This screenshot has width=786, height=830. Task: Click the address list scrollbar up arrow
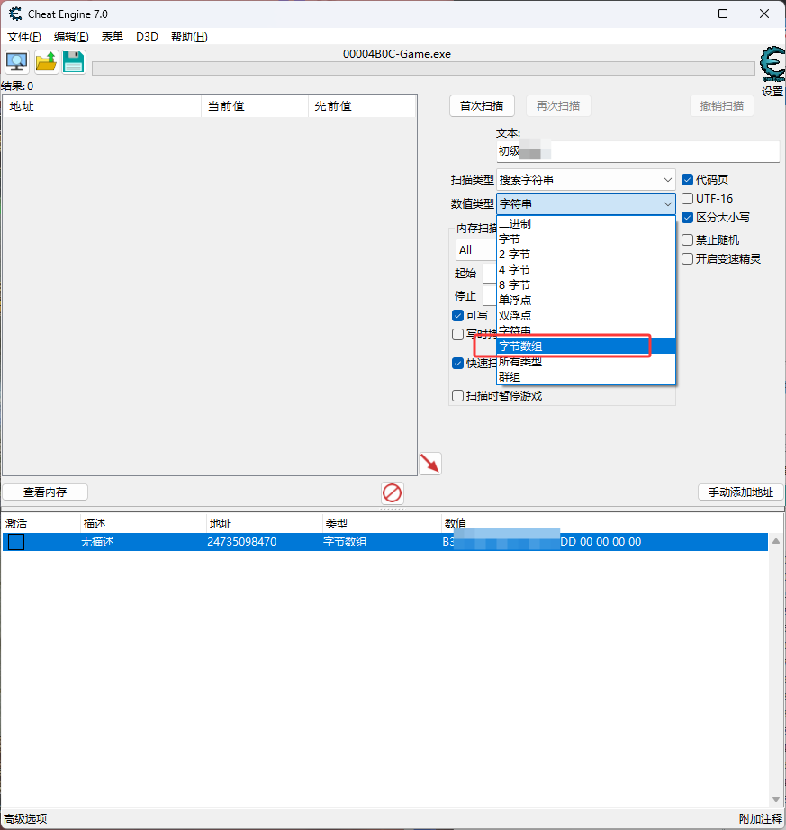776,541
